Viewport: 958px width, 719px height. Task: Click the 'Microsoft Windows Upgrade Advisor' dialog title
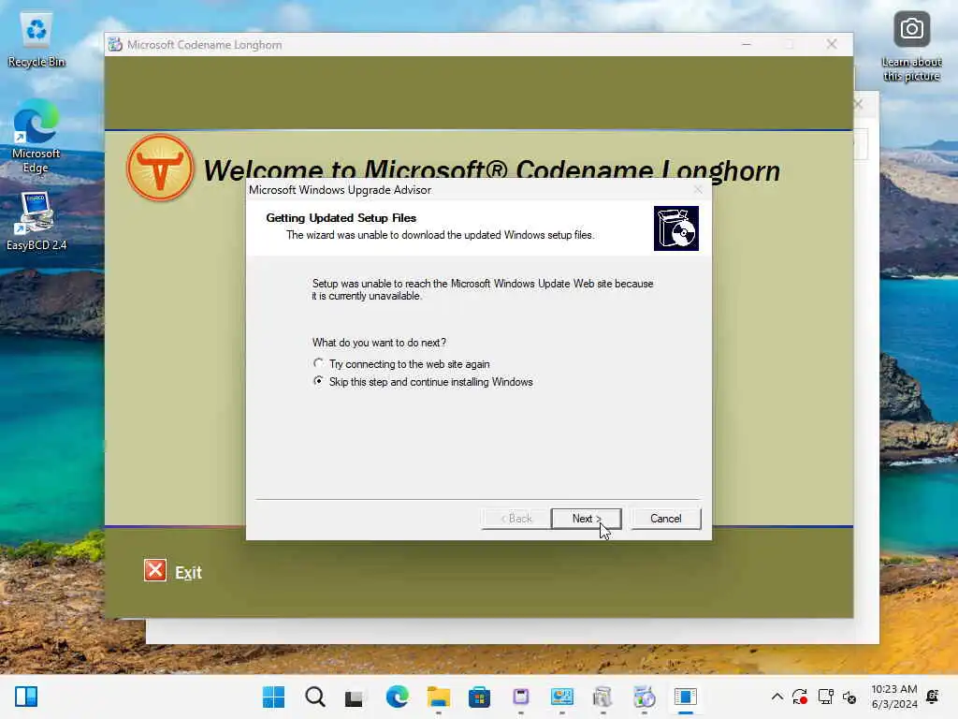(340, 190)
